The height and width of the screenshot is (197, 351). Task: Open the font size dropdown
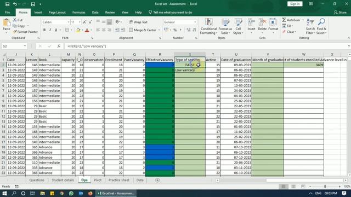tap(80, 22)
